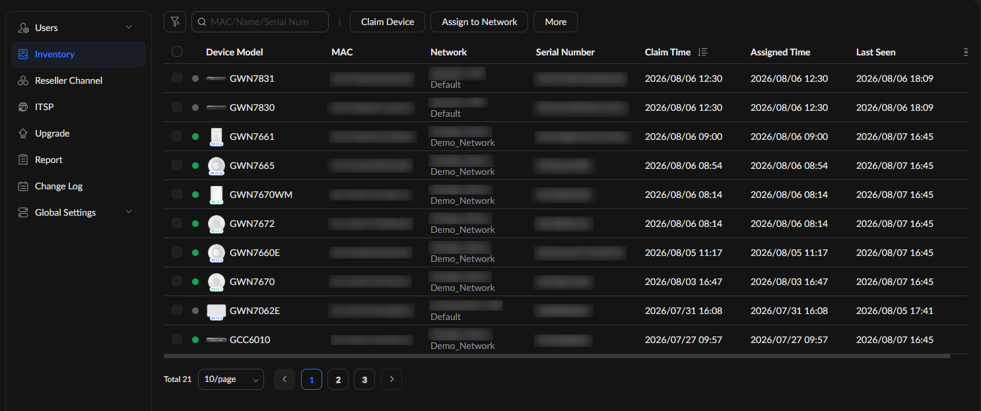Viewport: 981px width, 411px height.
Task: Open the Reseller Channel section
Action: tap(79, 80)
